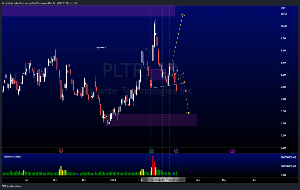Image resolution: width=300 pixels, height=190 pixels.
Task: Click the rightmost purple E earnings marker
Action: [x=232, y=151]
